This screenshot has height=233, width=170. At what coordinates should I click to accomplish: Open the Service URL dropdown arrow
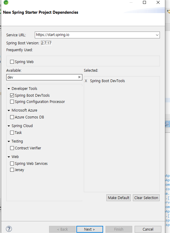click(157, 35)
